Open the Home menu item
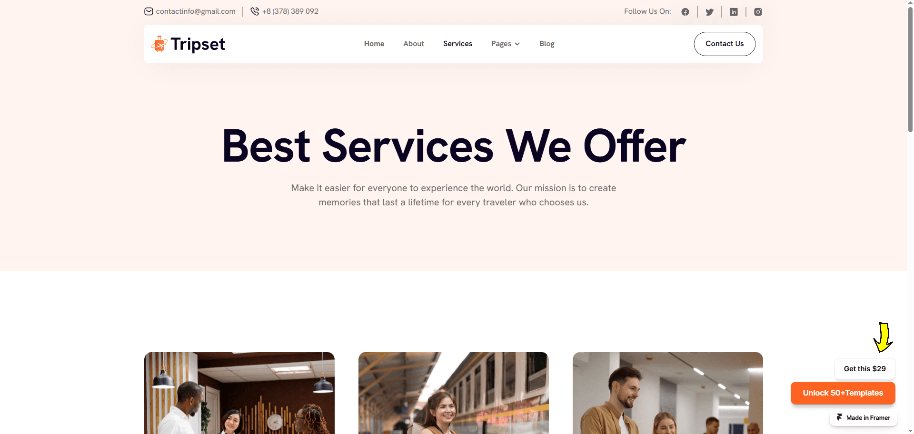Image resolution: width=914 pixels, height=434 pixels. 374,44
